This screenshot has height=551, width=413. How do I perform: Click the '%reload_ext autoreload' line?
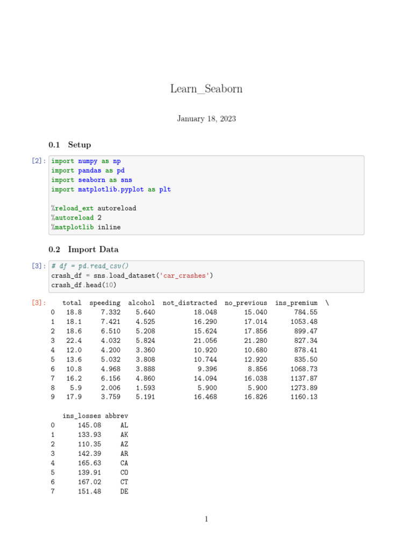click(x=94, y=208)
